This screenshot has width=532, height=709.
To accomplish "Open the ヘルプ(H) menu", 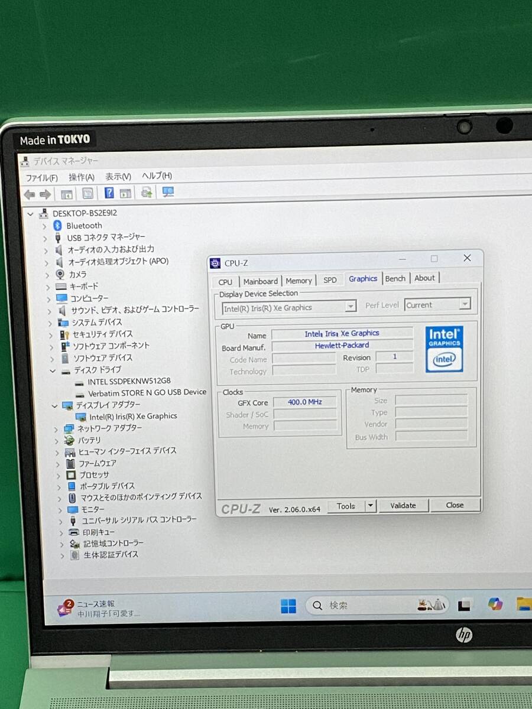I will pyautogui.click(x=157, y=176).
